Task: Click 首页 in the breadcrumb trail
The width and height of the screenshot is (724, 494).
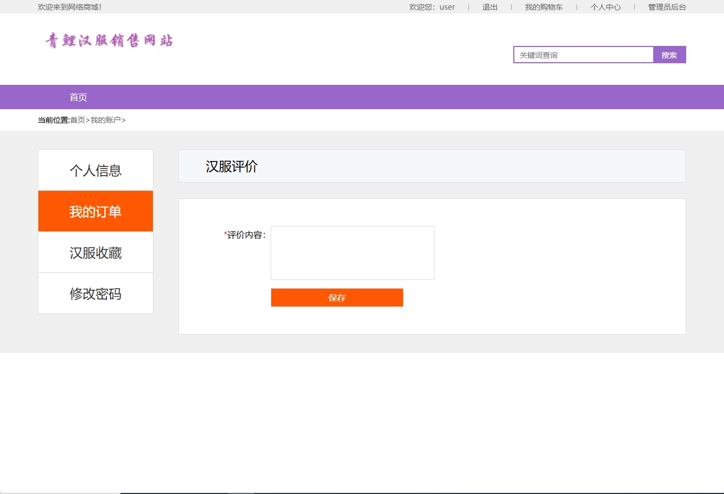Action: tap(77, 120)
